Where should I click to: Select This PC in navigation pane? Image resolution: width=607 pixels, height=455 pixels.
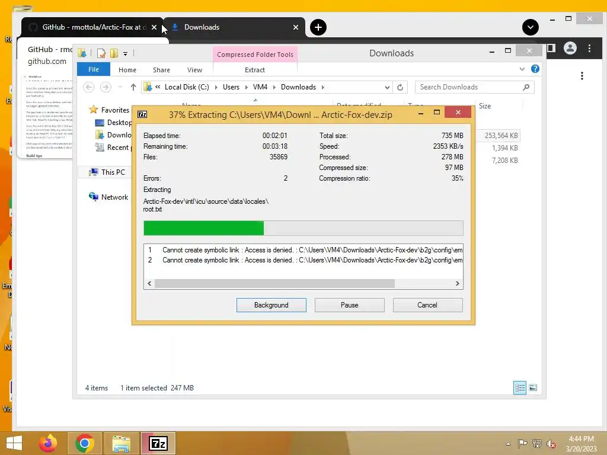pyautogui.click(x=107, y=172)
